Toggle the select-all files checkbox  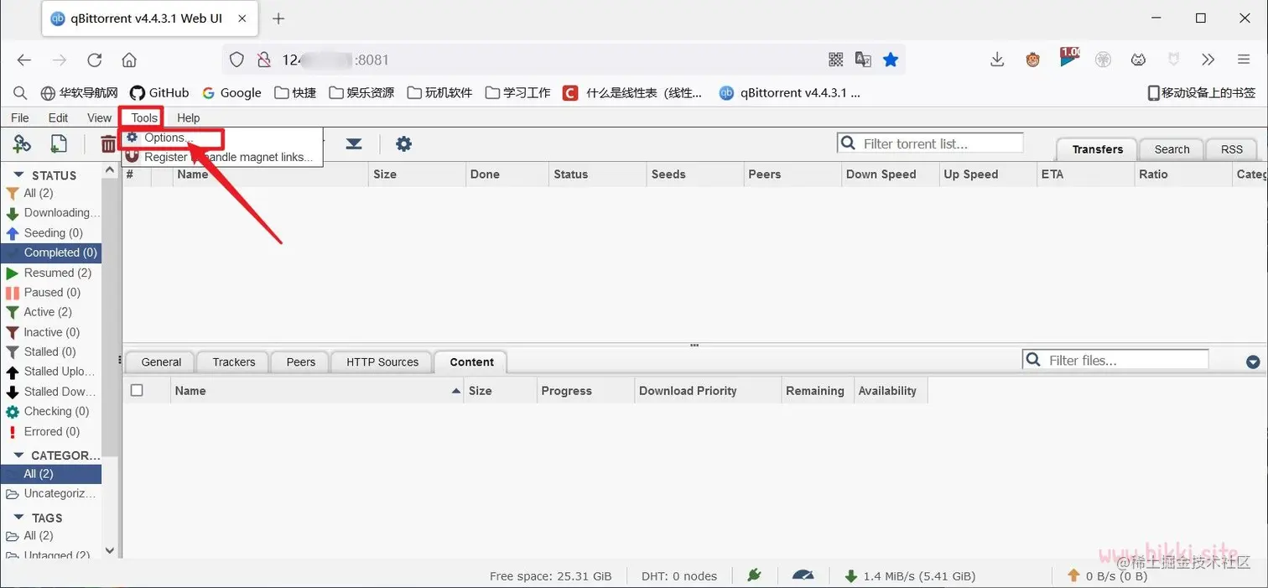click(137, 390)
